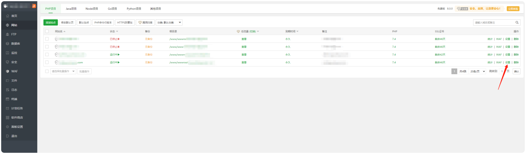
Task: Click the search magnifier icon
Action: pos(517,23)
